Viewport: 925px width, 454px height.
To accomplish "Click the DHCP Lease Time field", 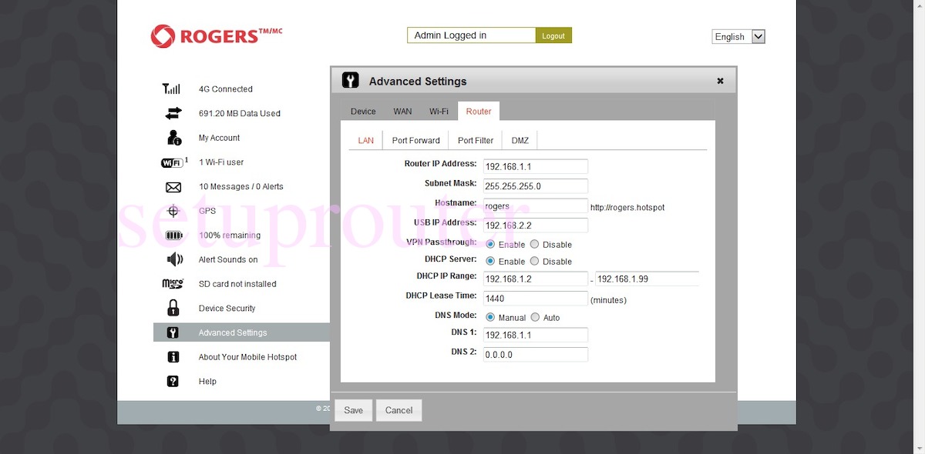I will 536,298.
